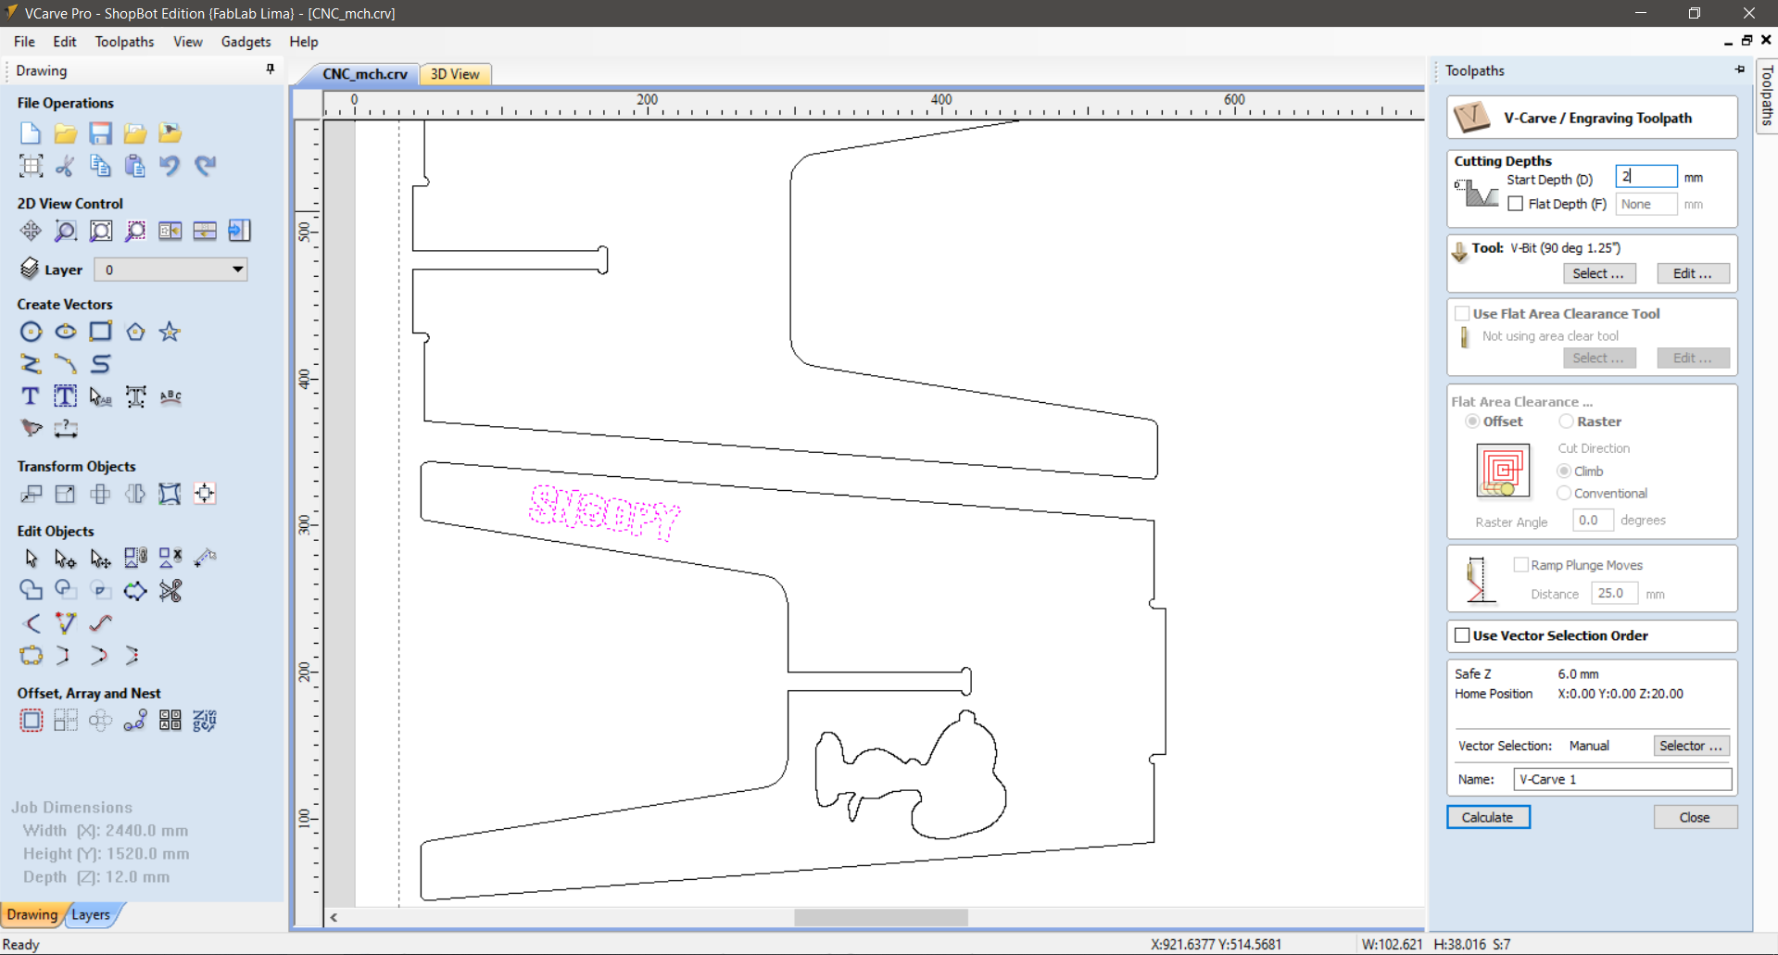The image size is (1778, 955).
Task: Click Edit… for the V-Bit tool
Action: [1692, 273]
